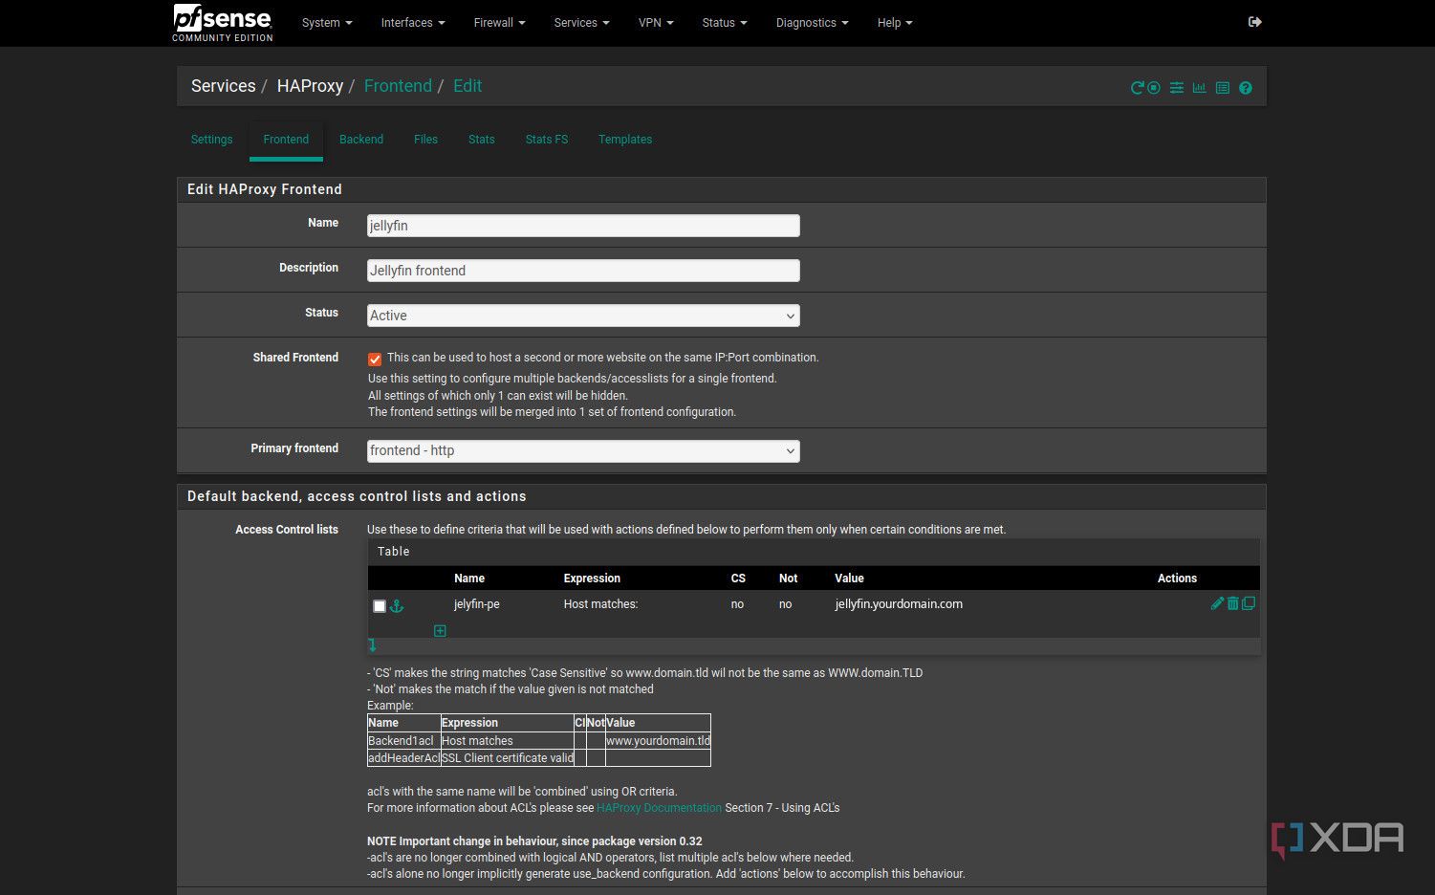Click the restart service icon in header

tap(1137, 88)
